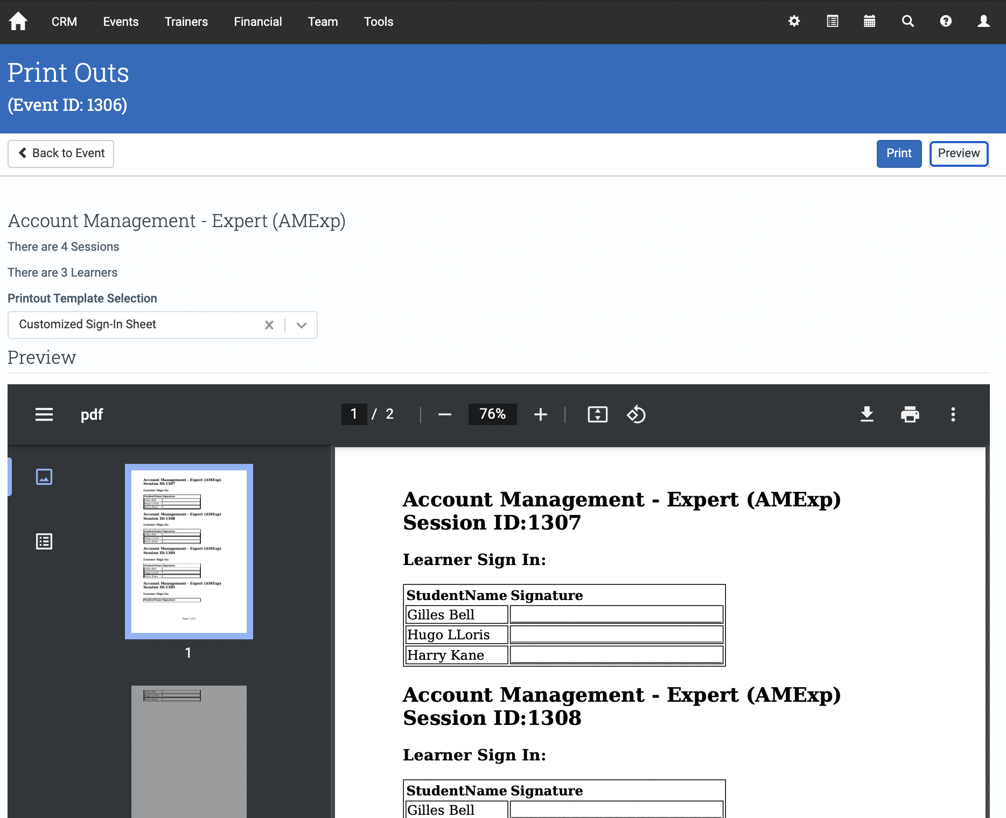Viewport: 1006px width, 818px height.
Task: Open the Trainers menu
Action: pos(186,22)
